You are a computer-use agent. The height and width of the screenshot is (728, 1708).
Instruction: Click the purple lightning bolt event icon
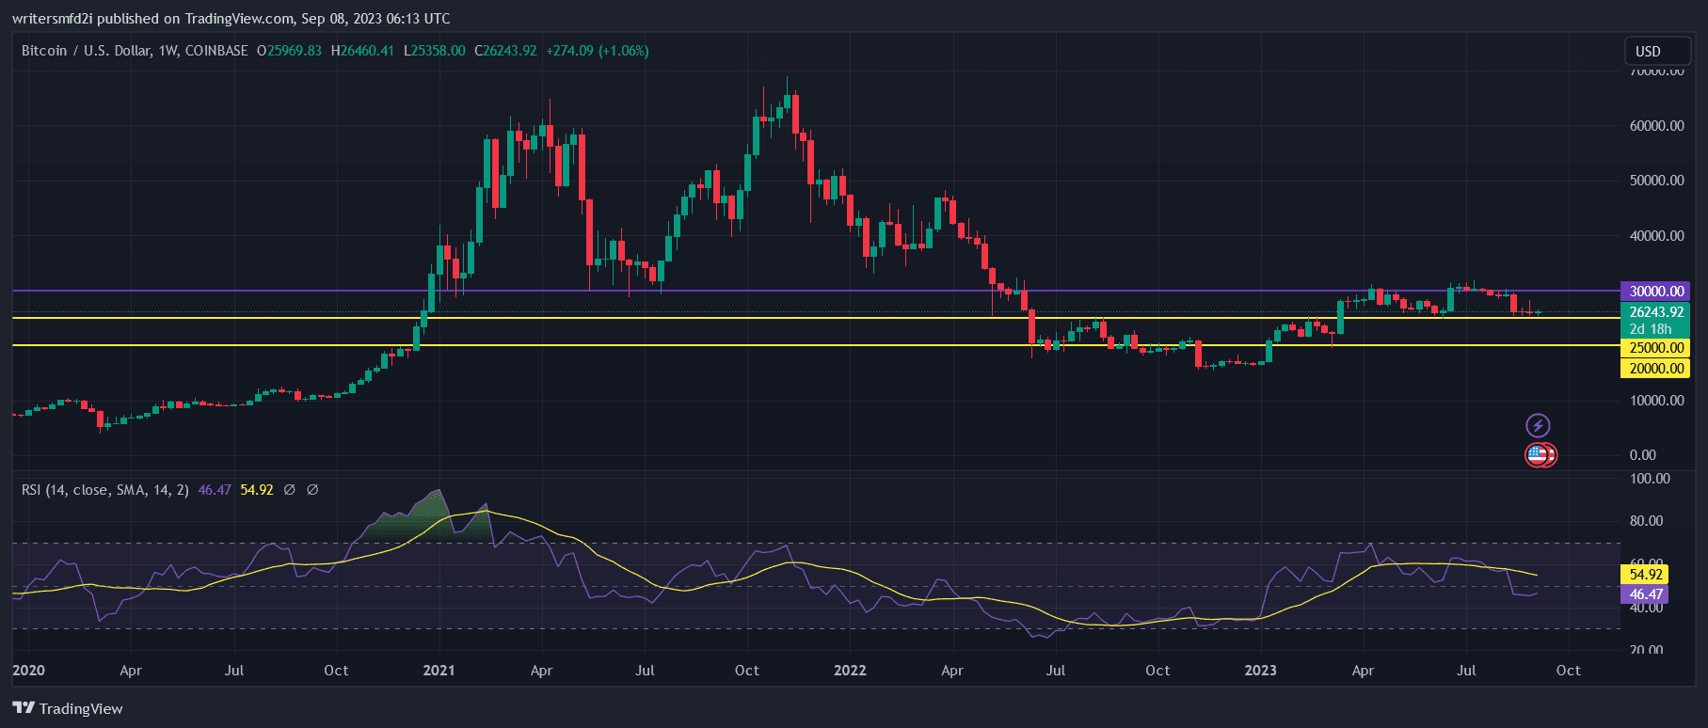click(x=1537, y=425)
